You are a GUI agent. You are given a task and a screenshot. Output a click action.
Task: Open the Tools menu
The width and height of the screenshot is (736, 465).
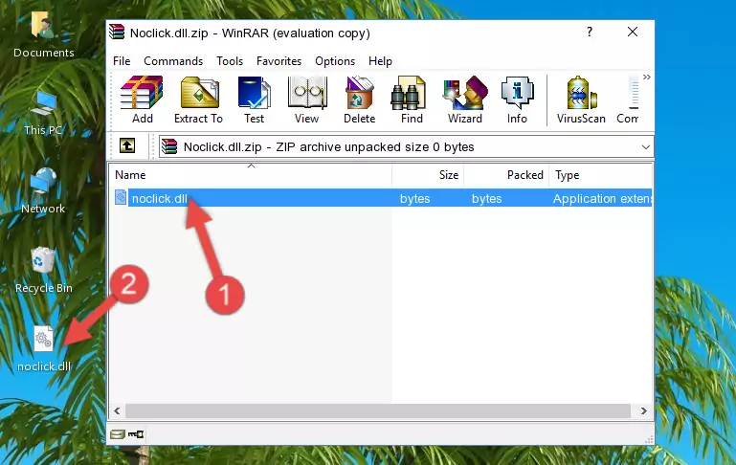[230, 61]
